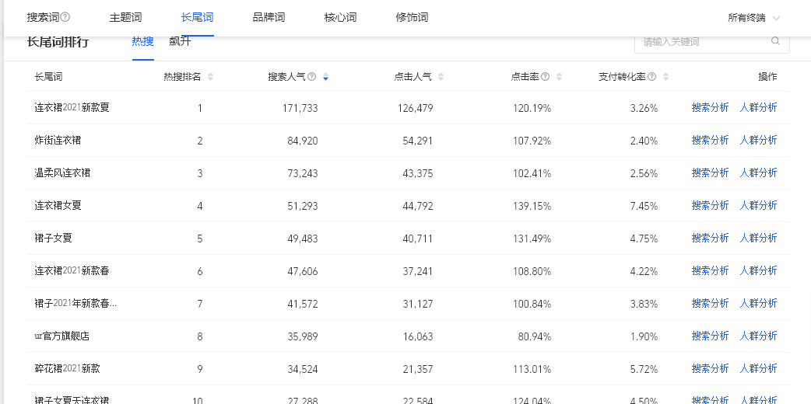Open the 修饰词 tab
This screenshot has height=404, width=811.
pyautogui.click(x=412, y=18)
